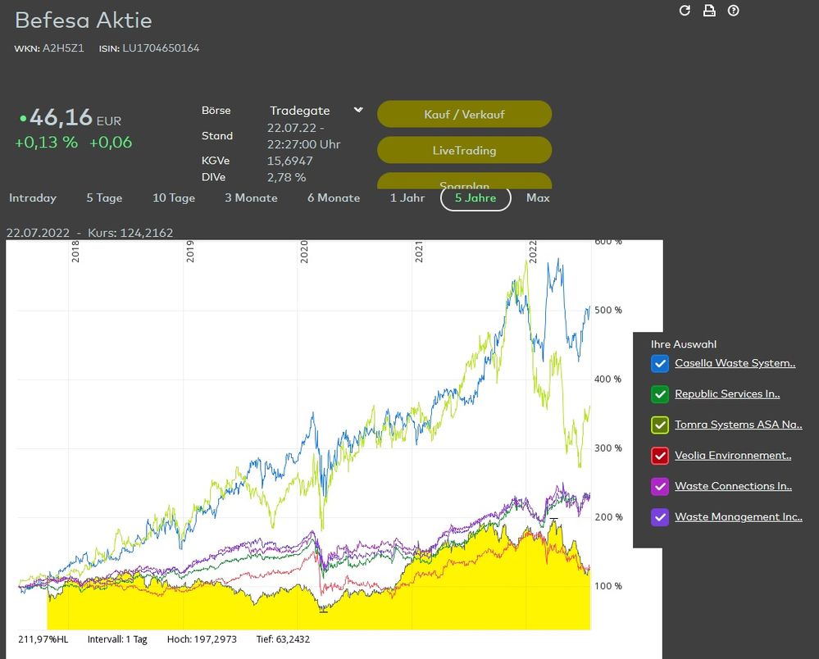Click the 2020 year marker on chart
The height and width of the screenshot is (659, 819).
304,252
